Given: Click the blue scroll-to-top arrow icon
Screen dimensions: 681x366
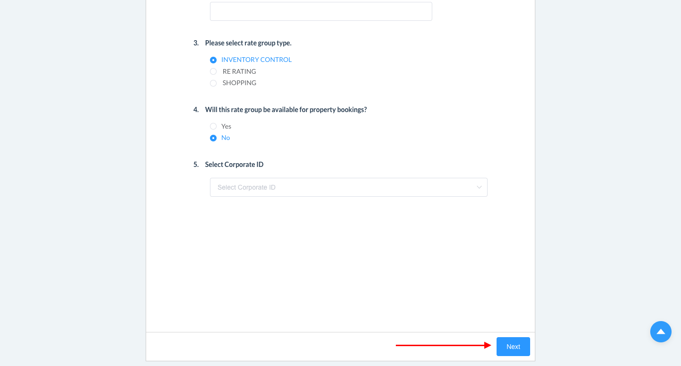Looking at the screenshot, I should pos(661,331).
